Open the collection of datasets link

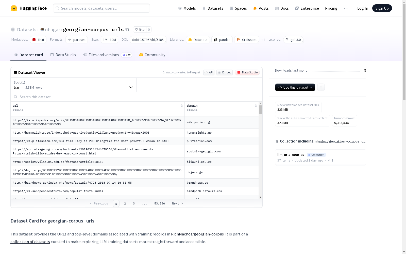click(30, 242)
